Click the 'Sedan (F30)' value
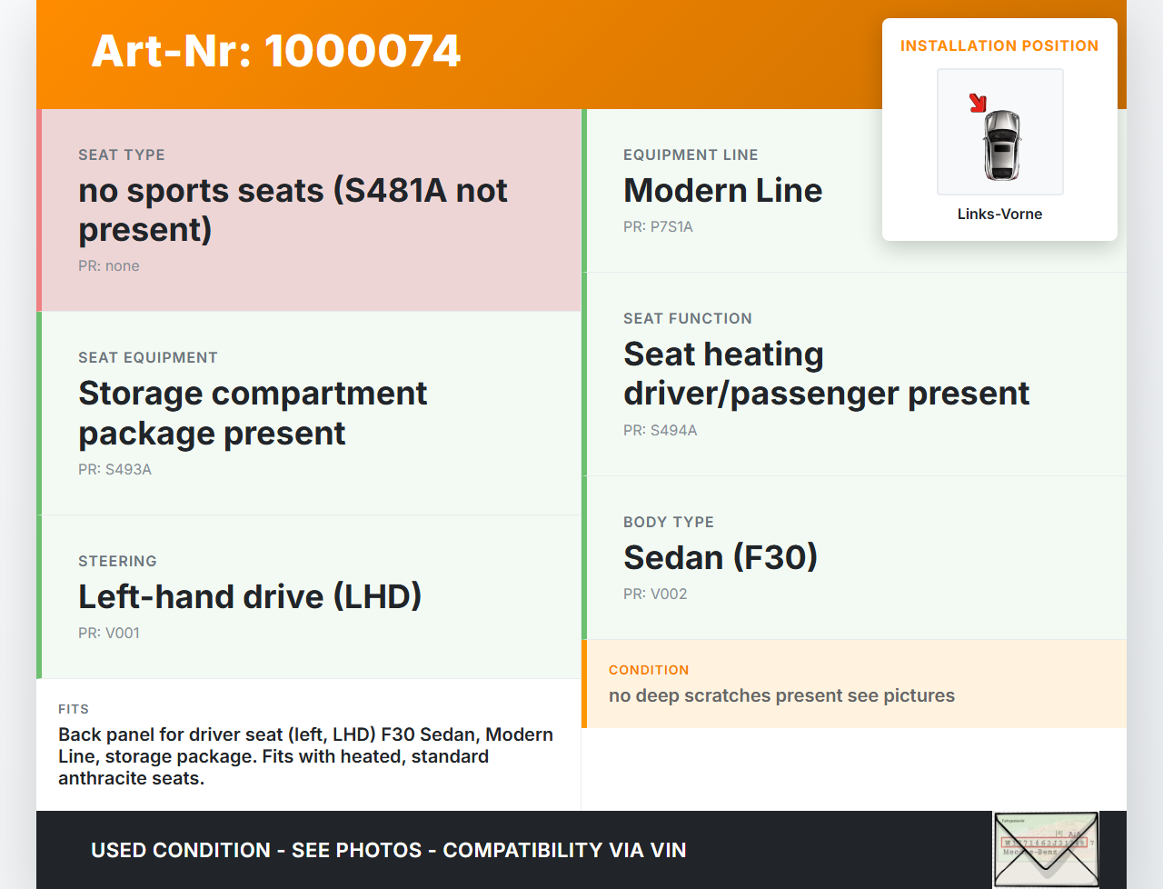The width and height of the screenshot is (1163, 889). (x=721, y=557)
